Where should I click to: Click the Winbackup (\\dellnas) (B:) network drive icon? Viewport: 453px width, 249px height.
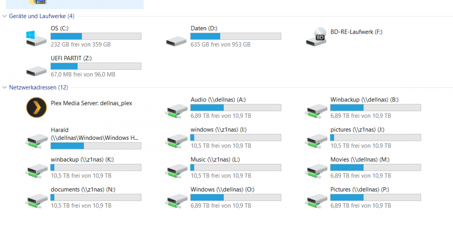click(x=316, y=111)
